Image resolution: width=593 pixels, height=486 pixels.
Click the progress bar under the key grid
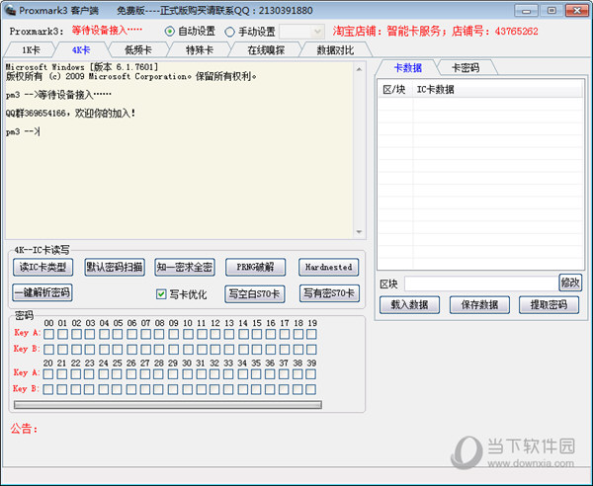168,405
